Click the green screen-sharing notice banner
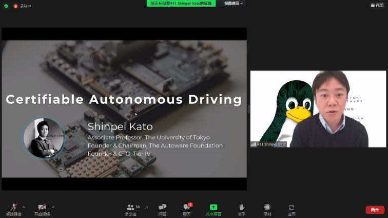 (x=181, y=4)
